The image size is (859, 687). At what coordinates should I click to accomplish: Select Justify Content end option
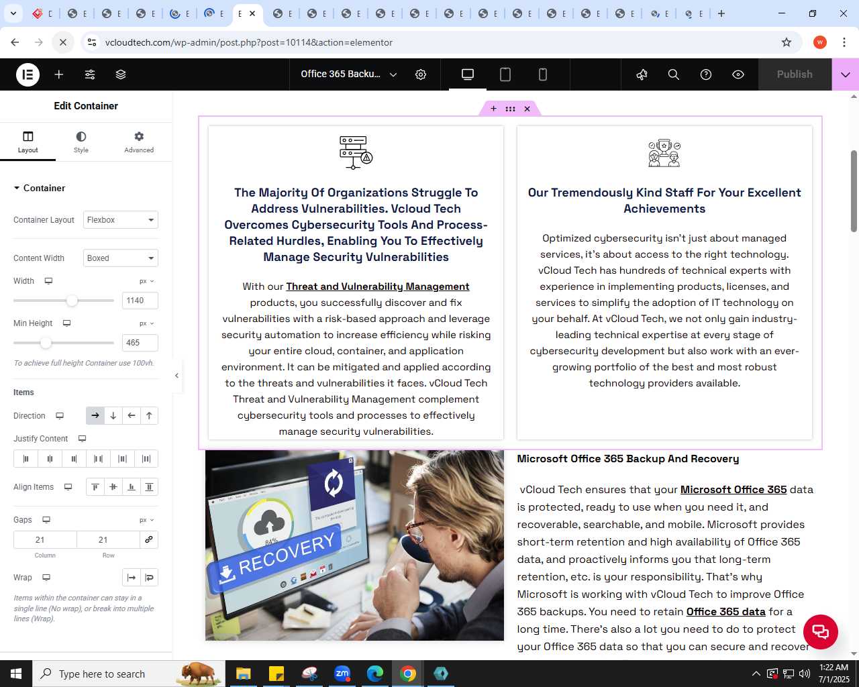(74, 459)
